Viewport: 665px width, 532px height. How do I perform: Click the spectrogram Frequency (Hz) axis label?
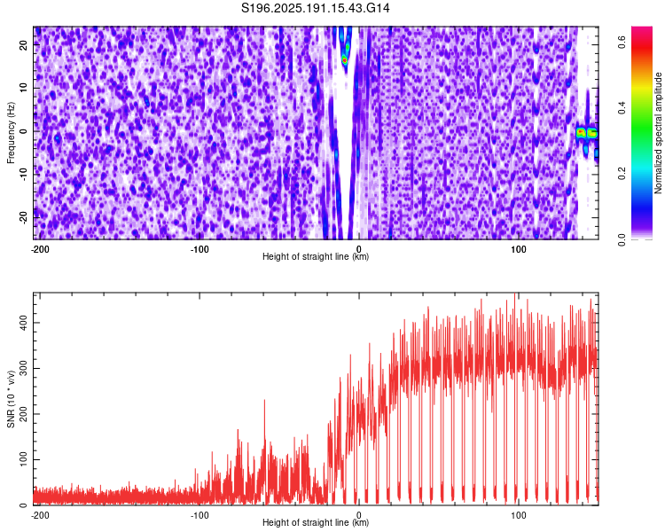11,133
